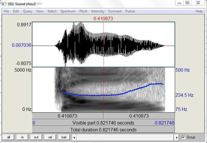This screenshot has width=207, height=143.
Task: Open the Query menu
Action: pos(28,11)
